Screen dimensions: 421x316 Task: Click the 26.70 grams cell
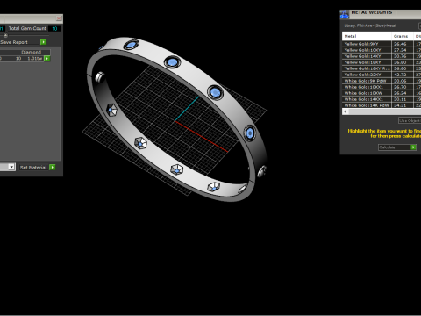point(403,87)
